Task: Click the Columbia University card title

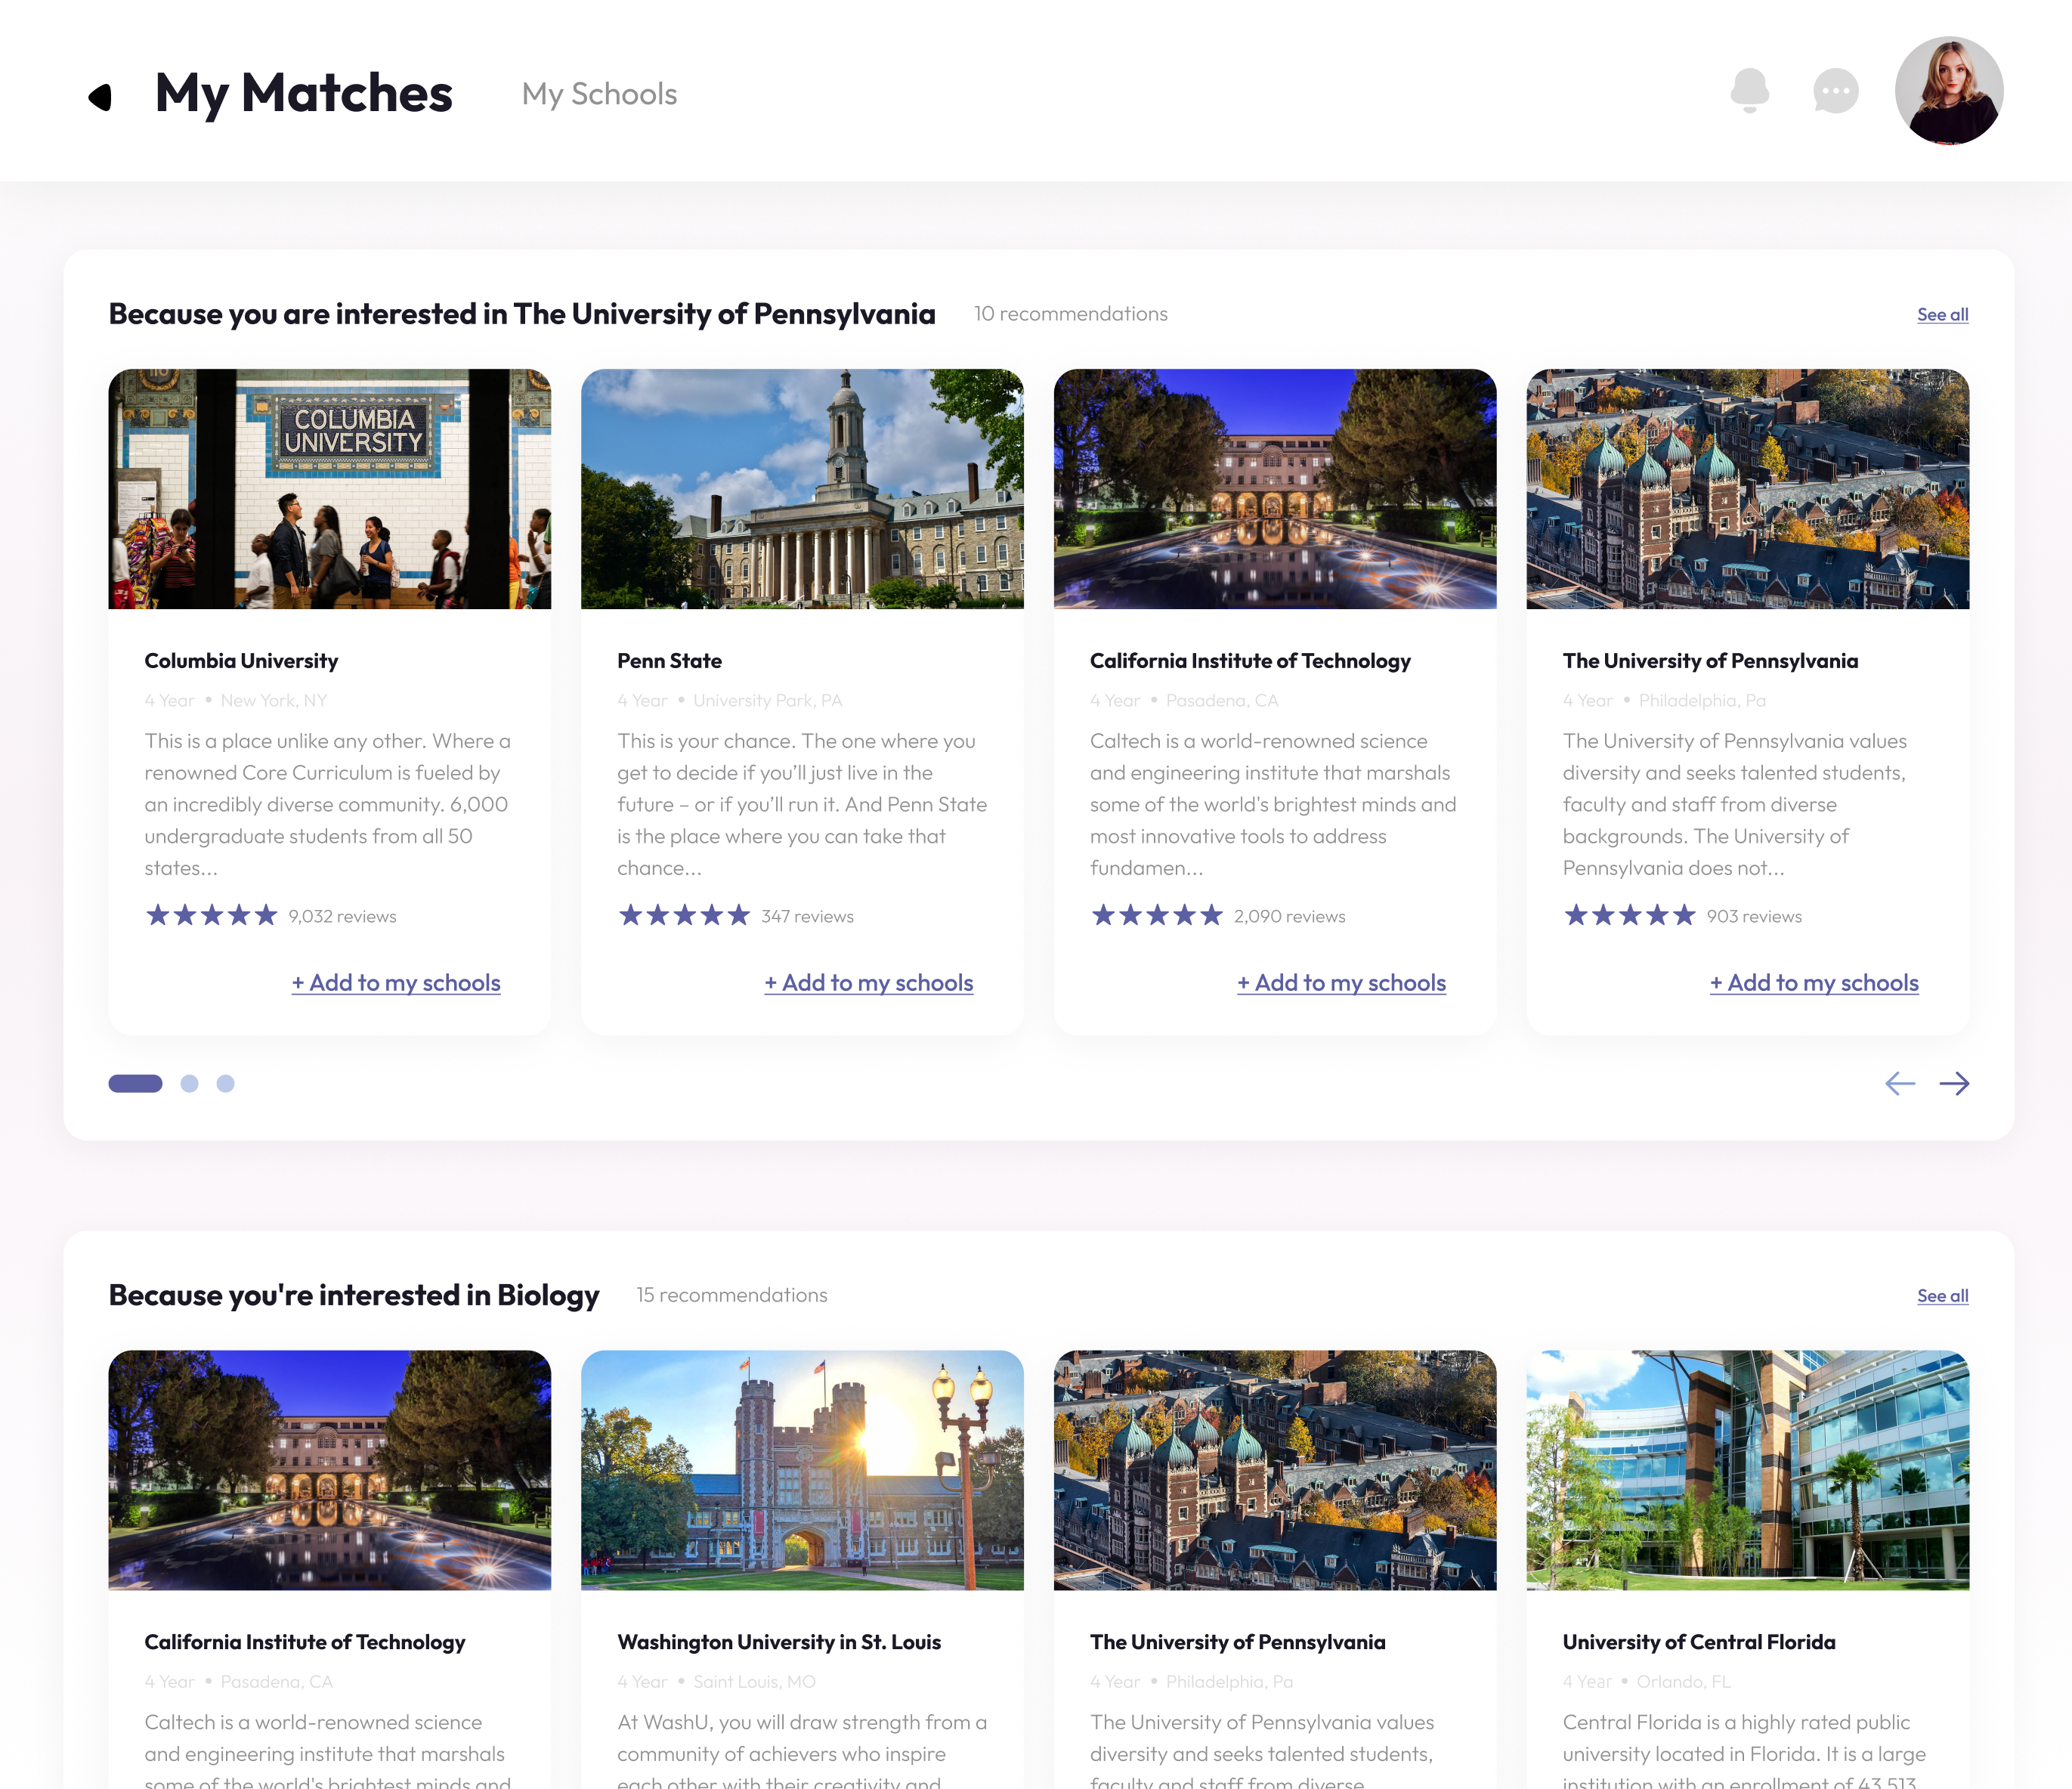Action: [241, 661]
